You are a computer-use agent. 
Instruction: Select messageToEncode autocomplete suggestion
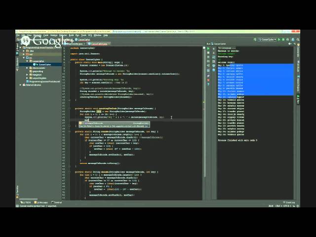pyautogui.click(x=114, y=123)
